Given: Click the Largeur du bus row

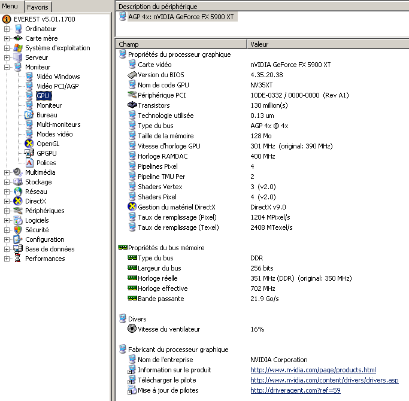Looking at the screenshot, I should (263, 268).
